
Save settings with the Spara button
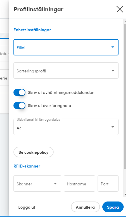pos(113,207)
